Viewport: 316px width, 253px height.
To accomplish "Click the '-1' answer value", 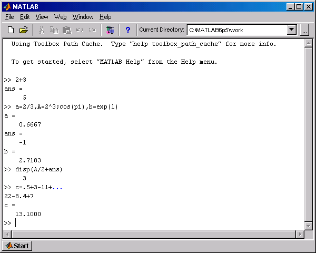I will (23, 142).
